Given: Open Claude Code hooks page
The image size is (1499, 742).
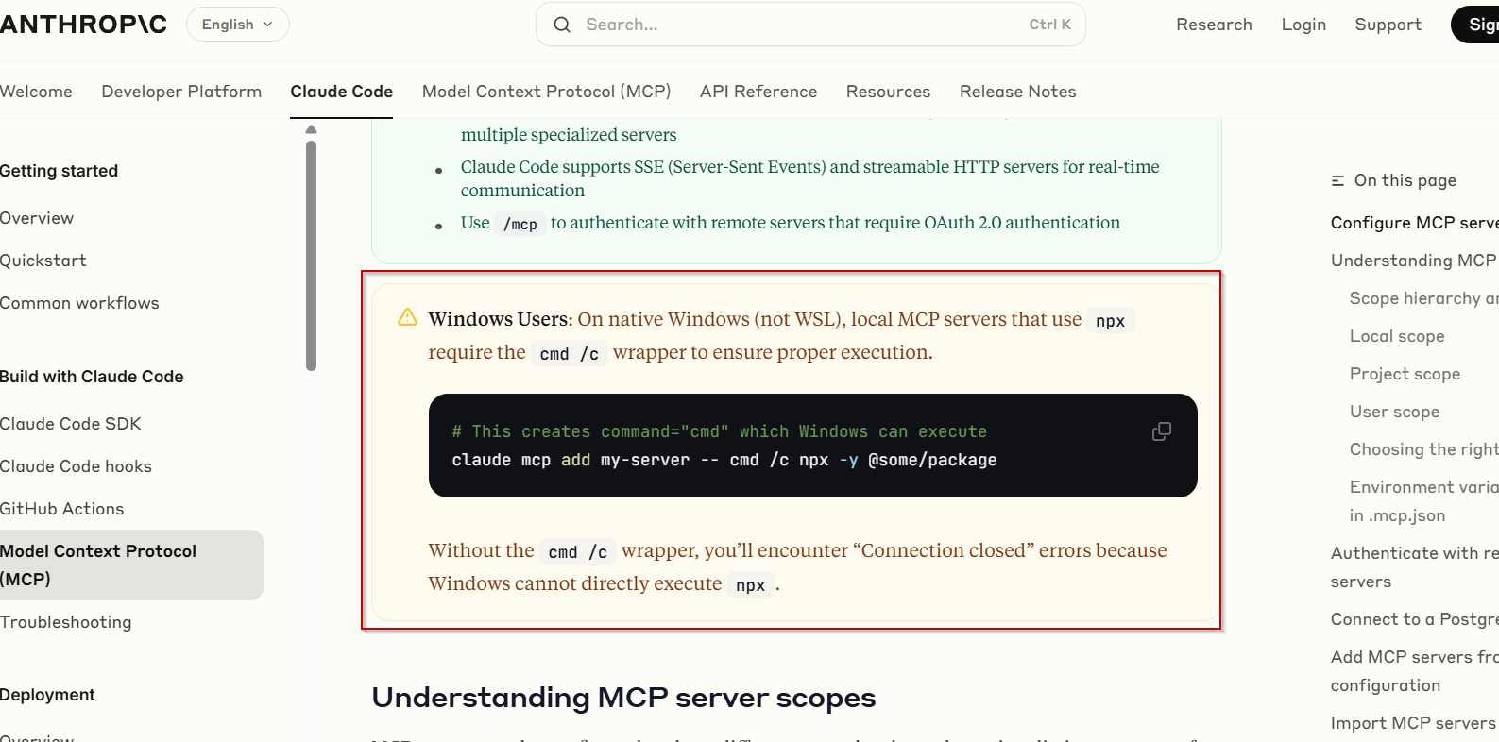Looking at the screenshot, I should 76,466.
